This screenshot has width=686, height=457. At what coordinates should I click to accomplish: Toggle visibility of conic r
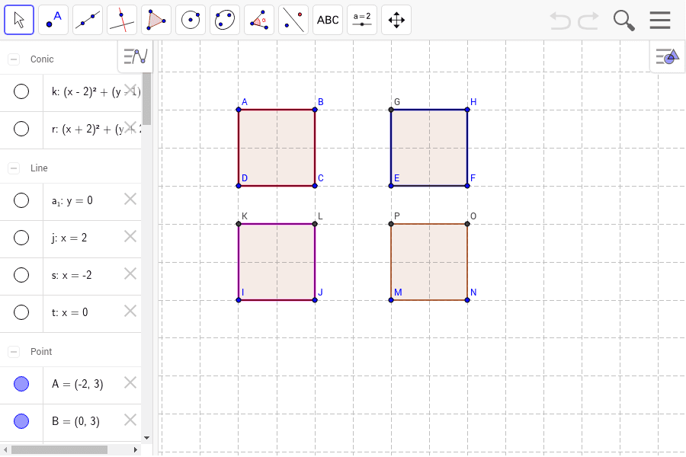coord(21,129)
